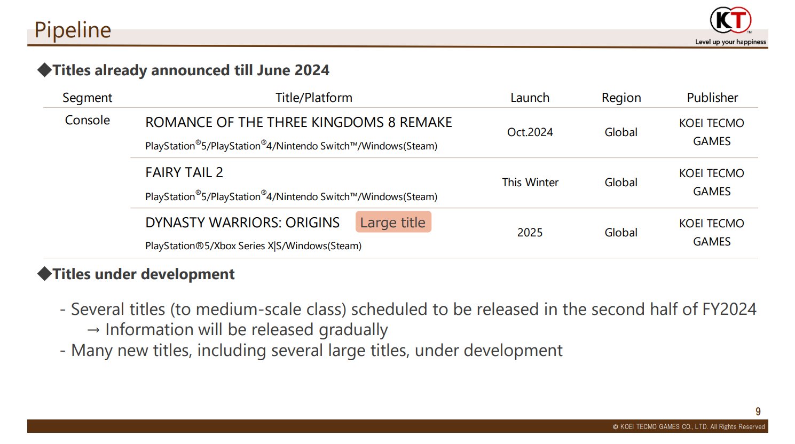
Task: Click the page number 9
Action: 758,411
